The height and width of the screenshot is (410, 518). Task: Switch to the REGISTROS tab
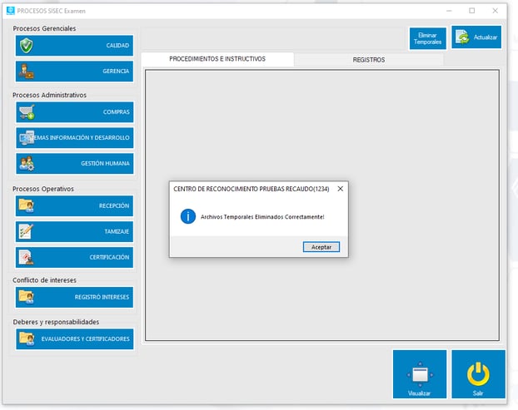coord(368,60)
